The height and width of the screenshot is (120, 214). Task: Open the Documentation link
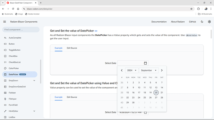(159, 22)
